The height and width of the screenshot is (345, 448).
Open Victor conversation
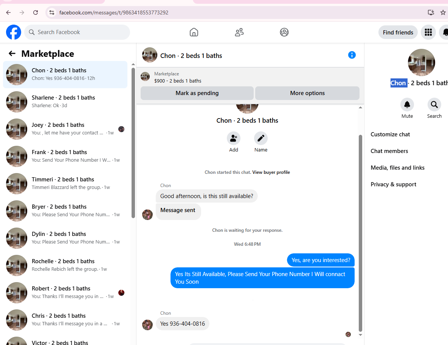[65, 341]
